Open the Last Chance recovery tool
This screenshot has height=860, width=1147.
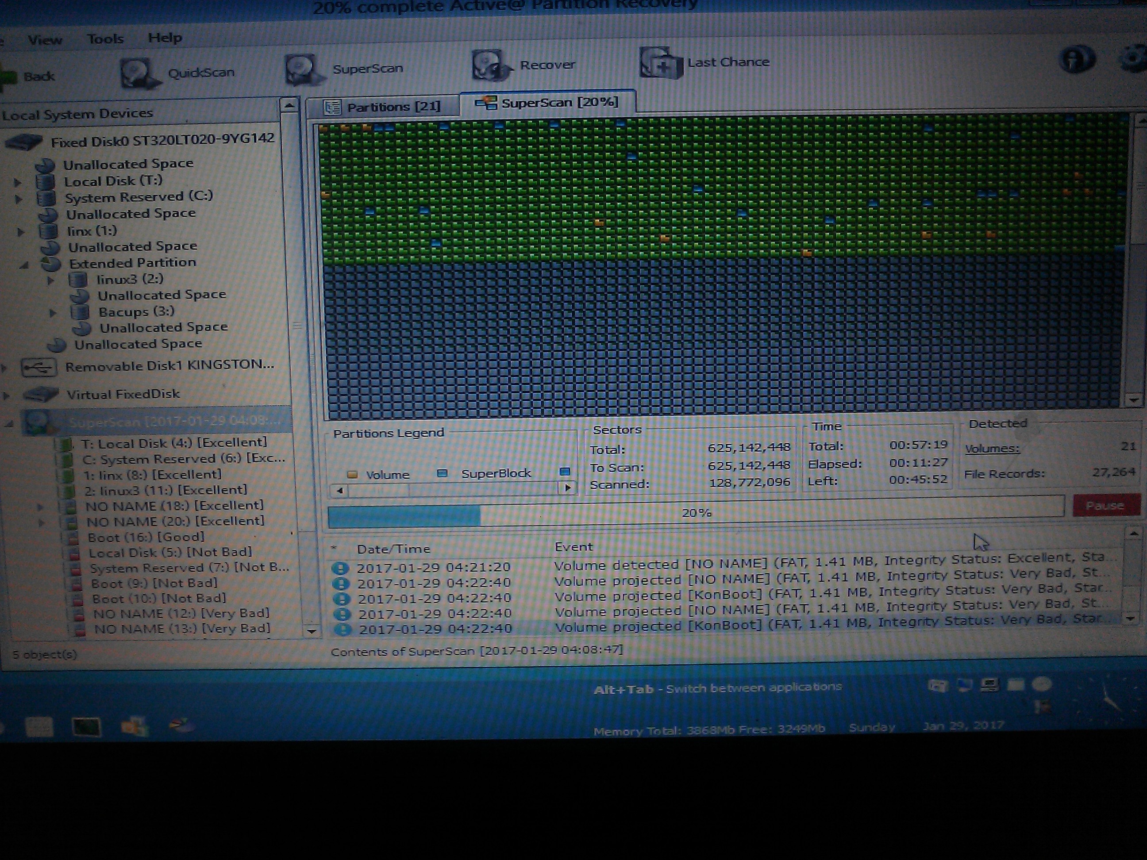coord(660,64)
